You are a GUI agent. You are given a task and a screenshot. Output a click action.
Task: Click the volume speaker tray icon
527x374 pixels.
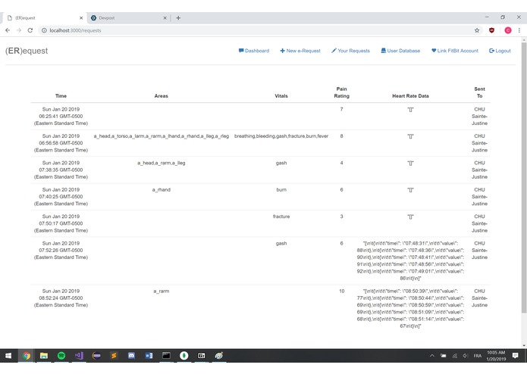point(466,356)
